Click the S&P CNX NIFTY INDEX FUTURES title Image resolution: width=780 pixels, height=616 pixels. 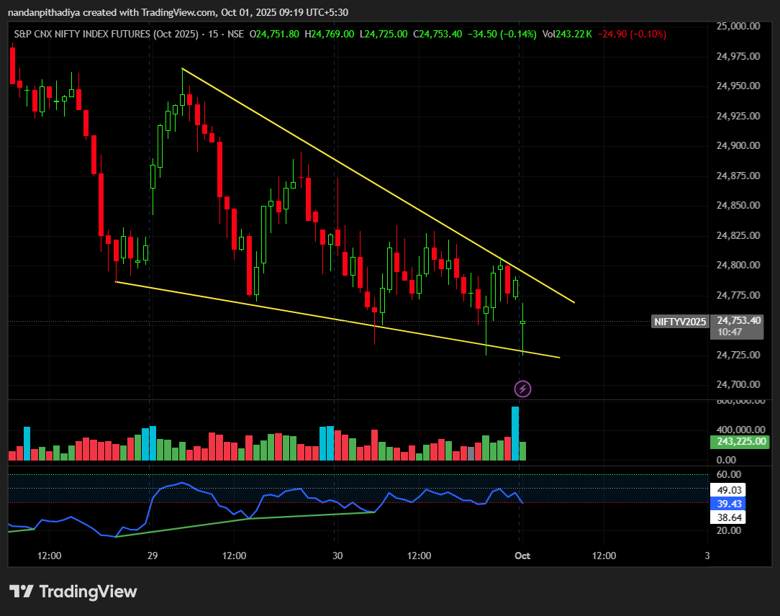(x=106, y=34)
